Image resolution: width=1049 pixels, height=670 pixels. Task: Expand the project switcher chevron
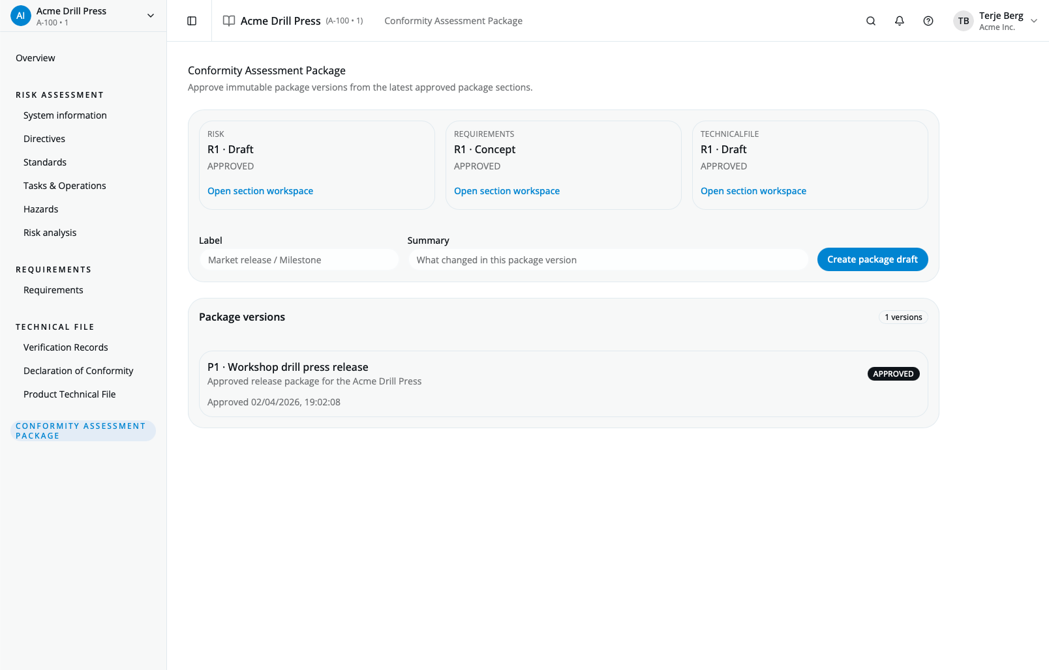pyautogui.click(x=151, y=16)
